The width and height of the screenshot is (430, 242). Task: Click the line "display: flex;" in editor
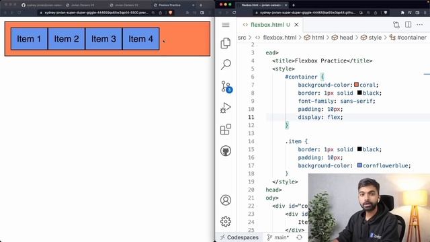320,117
